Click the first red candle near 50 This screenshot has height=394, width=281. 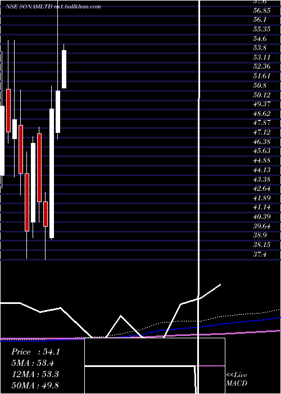pos(8,110)
